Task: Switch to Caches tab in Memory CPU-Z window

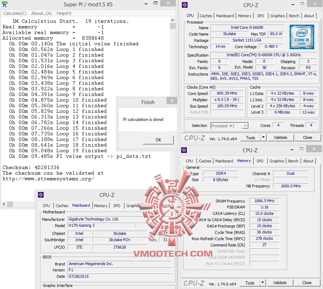Action: coord(205,161)
